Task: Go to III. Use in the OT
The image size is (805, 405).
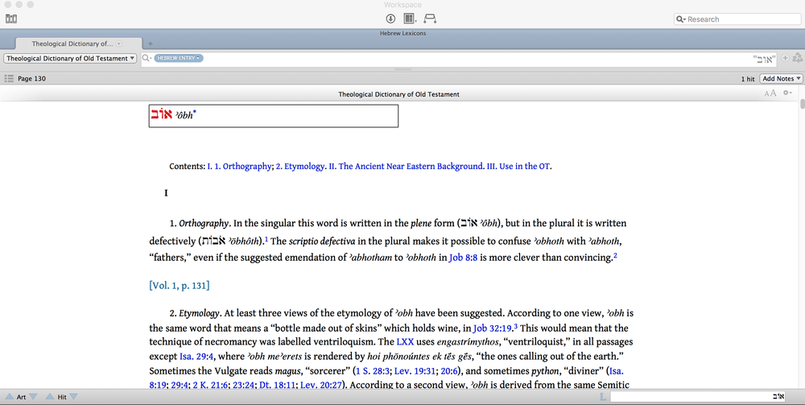Action: click(x=519, y=167)
